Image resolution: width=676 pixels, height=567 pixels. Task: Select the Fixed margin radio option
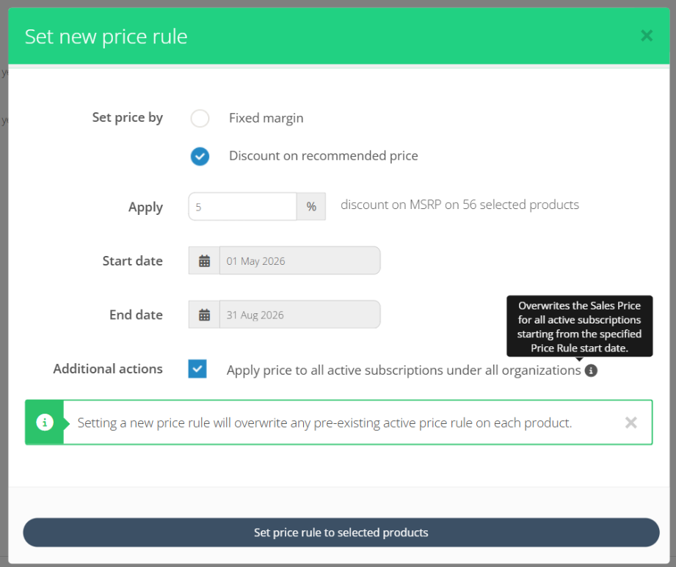(x=200, y=118)
